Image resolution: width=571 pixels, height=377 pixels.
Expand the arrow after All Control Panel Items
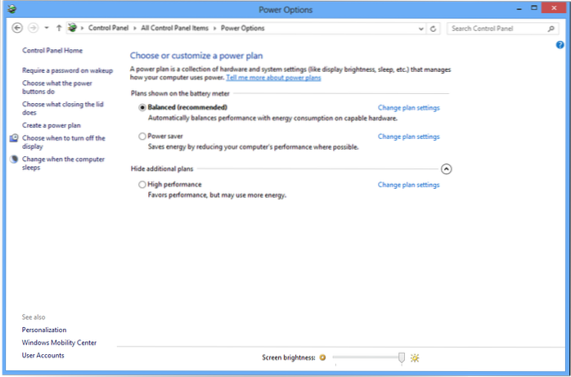215,29
